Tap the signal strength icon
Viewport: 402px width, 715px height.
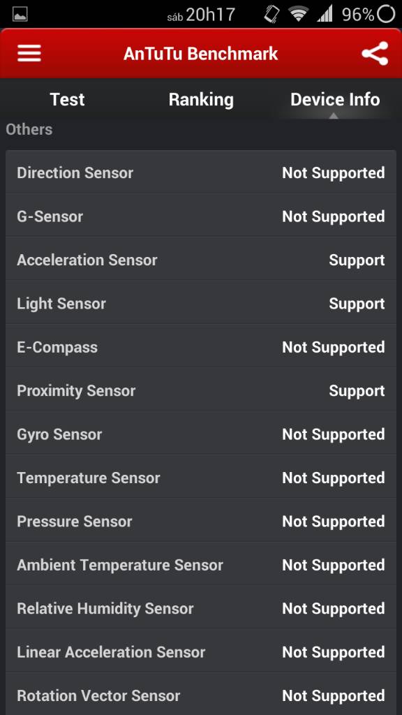(x=325, y=14)
